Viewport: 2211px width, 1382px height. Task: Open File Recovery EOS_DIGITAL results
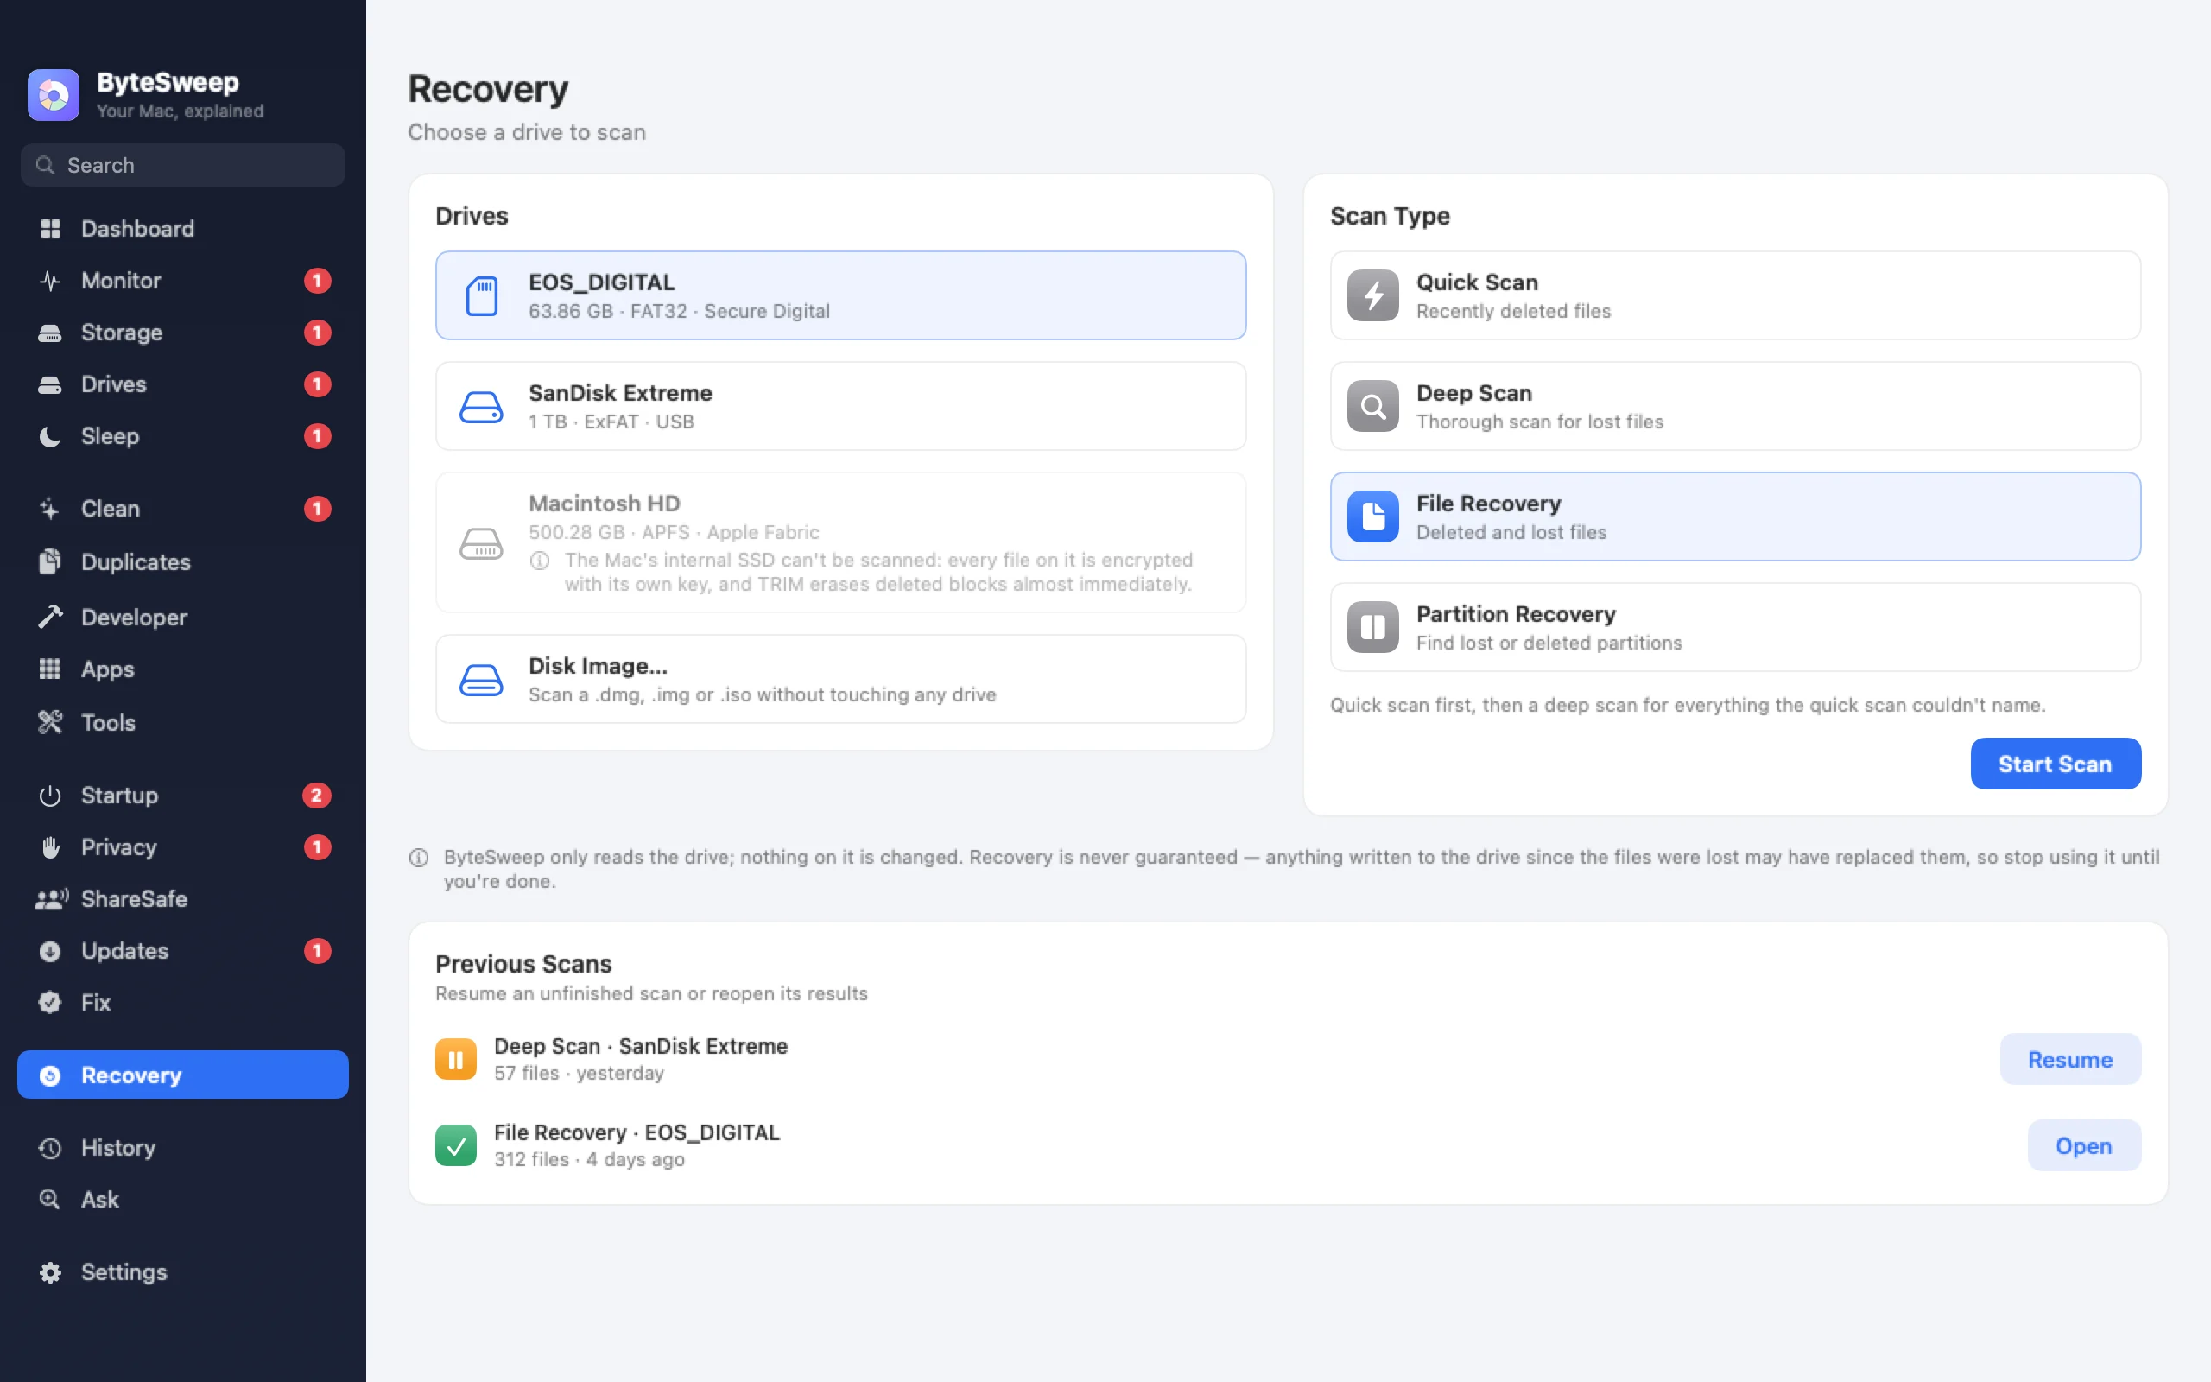pos(2084,1145)
